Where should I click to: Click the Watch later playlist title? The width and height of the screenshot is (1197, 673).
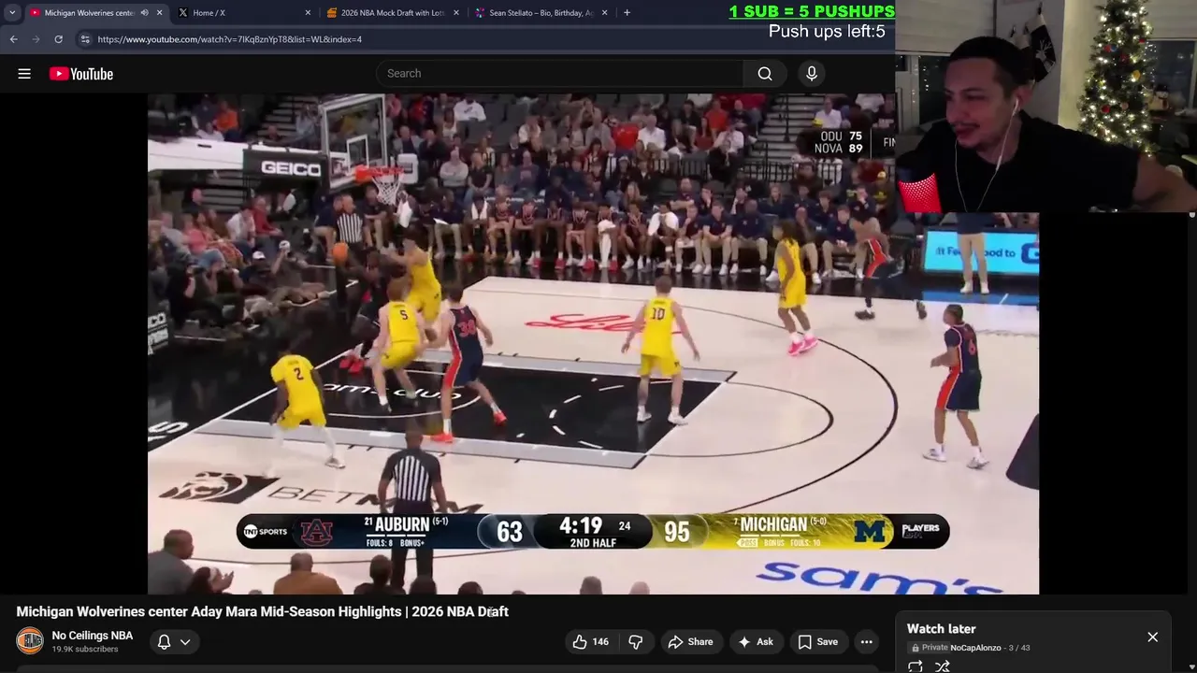(941, 629)
